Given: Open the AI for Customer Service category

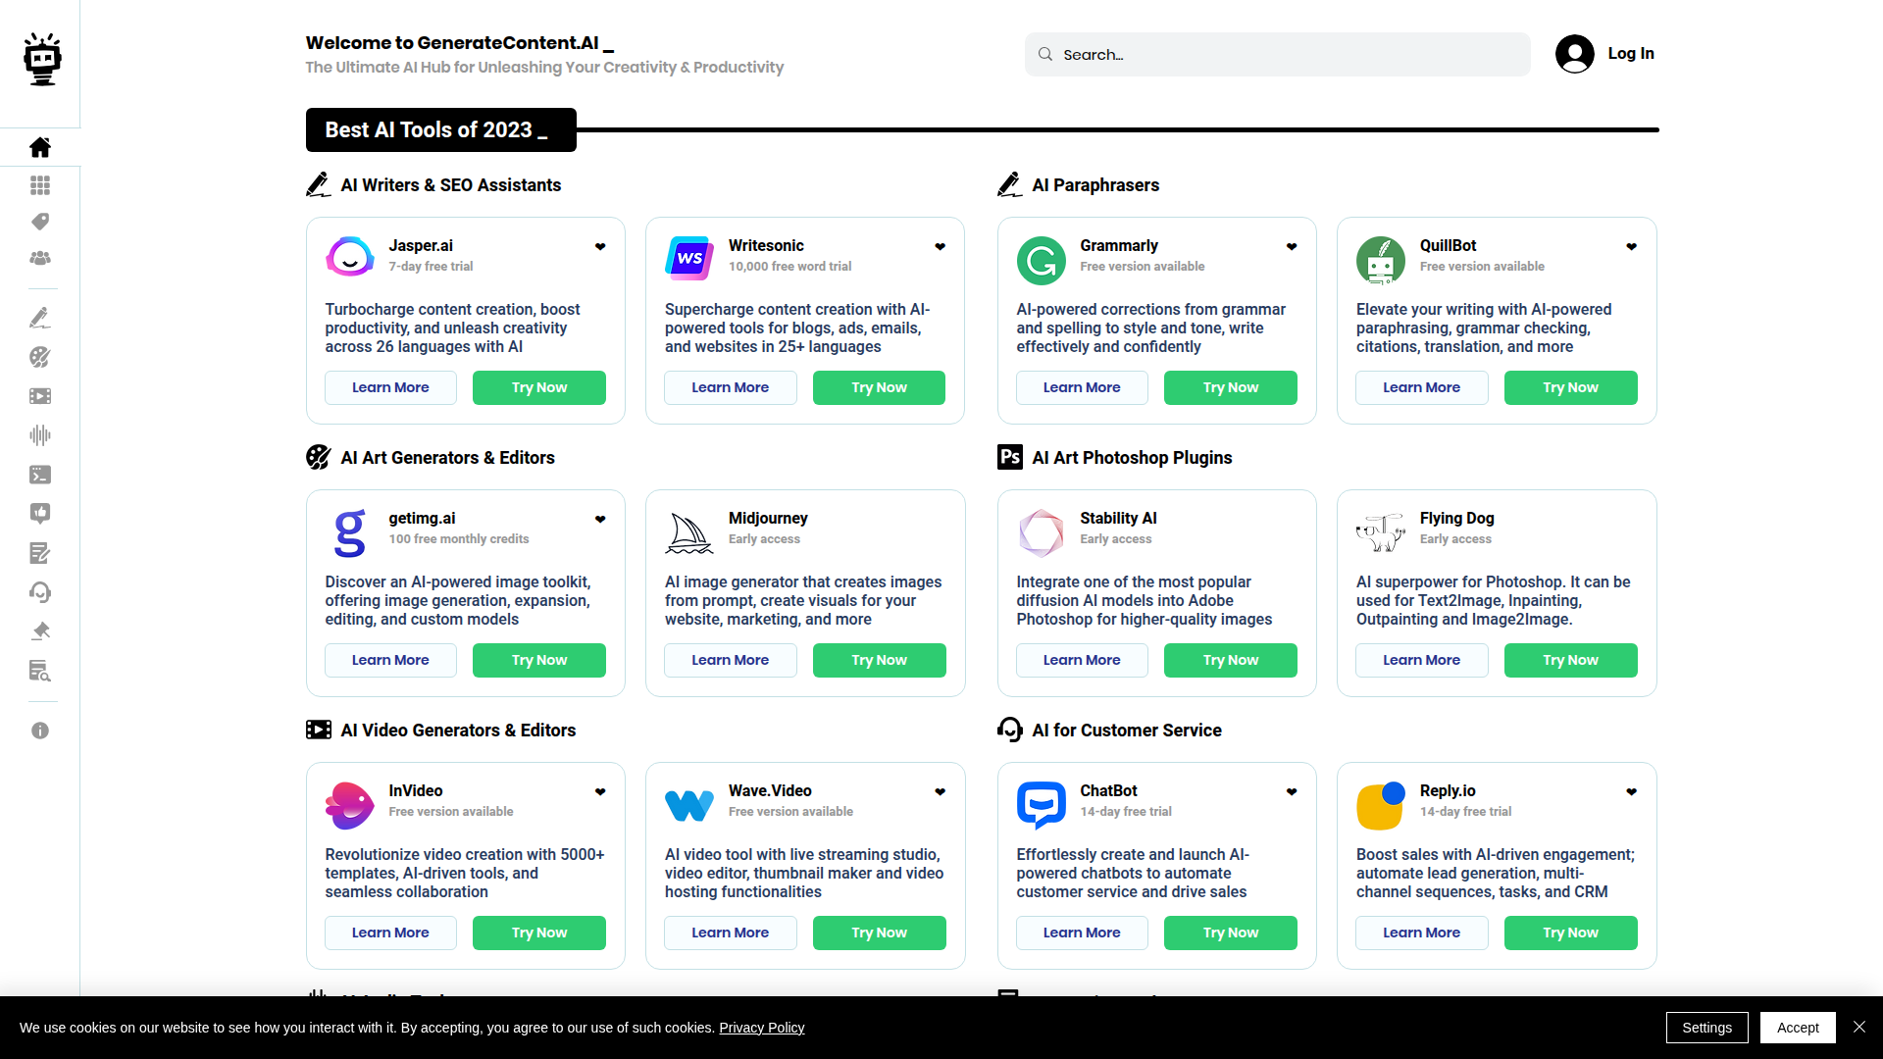Looking at the screenshot, I should (x=1127, y=731).
